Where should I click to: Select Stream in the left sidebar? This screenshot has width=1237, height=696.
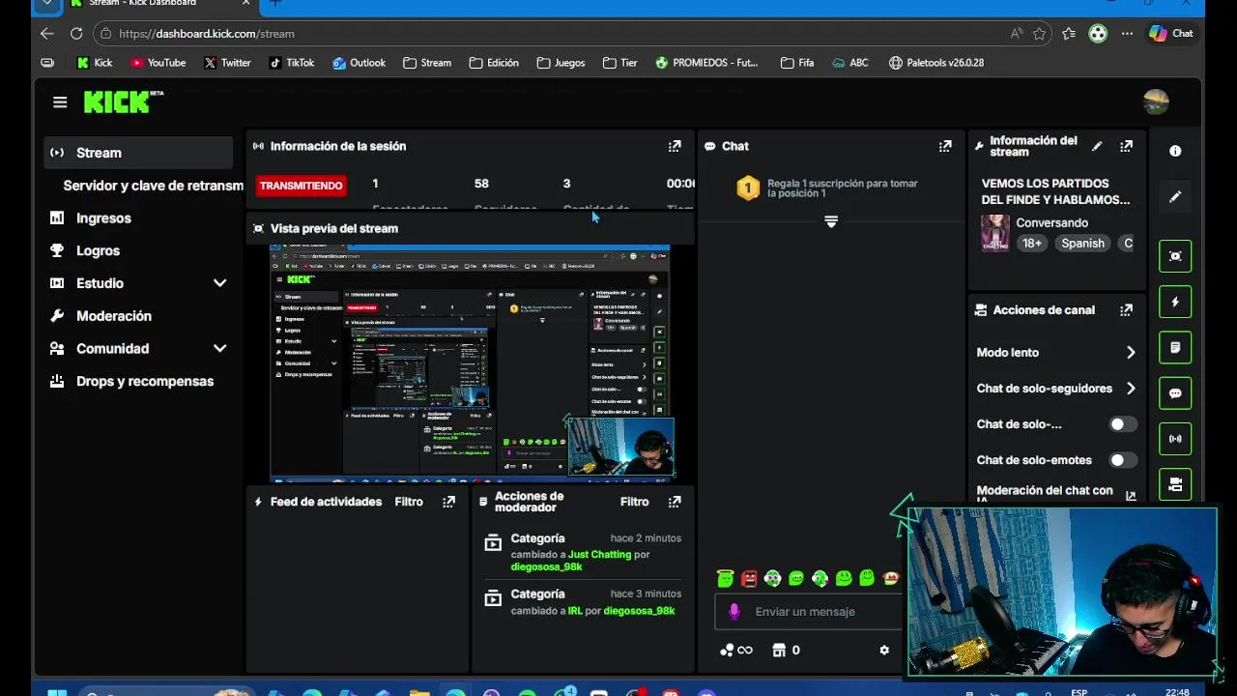138,153
